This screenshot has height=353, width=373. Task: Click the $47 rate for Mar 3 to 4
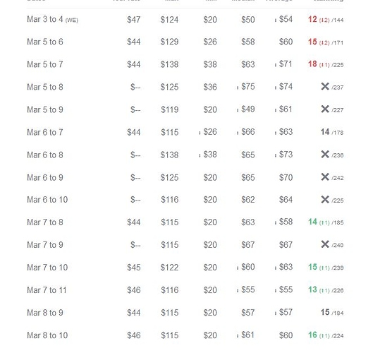(x=134, y=20)
